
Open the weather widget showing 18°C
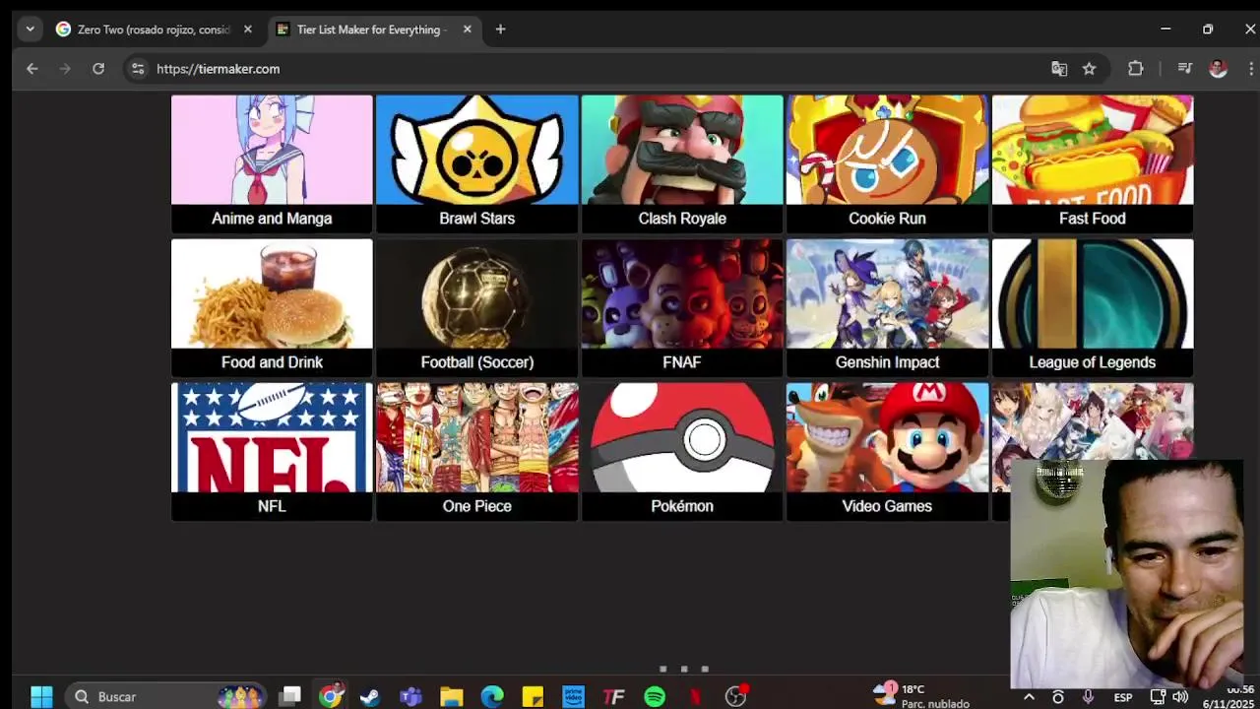(922, 696)
